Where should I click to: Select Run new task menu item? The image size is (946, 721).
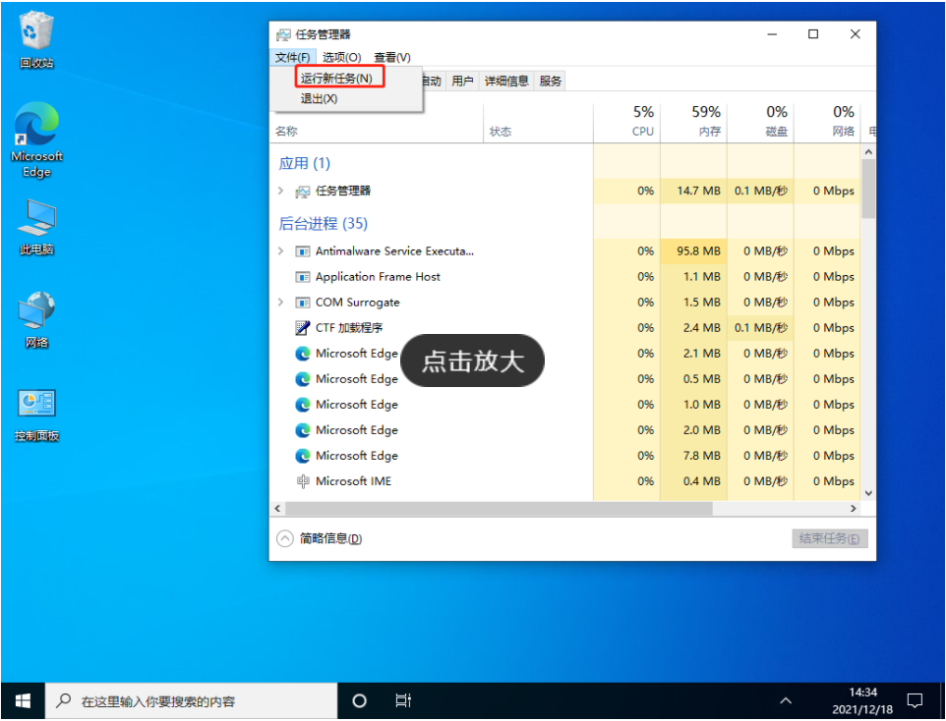pos(336,78)
